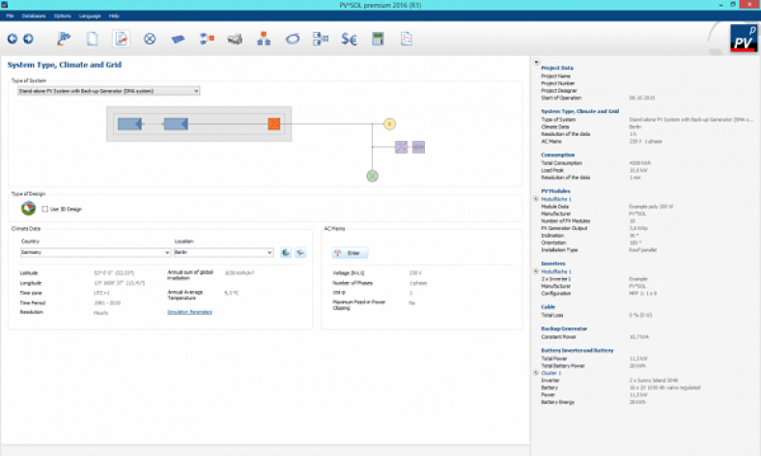Open the Project Data toolbar icon
The width and height of the screenshot is (761, 456).
coord(93,39)
